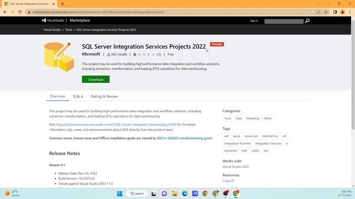The image size is (355, 199).
Task: Click the taskbar clock and date
Action: pos(344,193)
